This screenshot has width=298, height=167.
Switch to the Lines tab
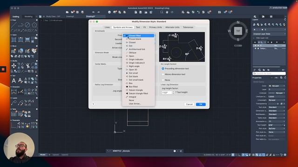click(x=107, y=27)
